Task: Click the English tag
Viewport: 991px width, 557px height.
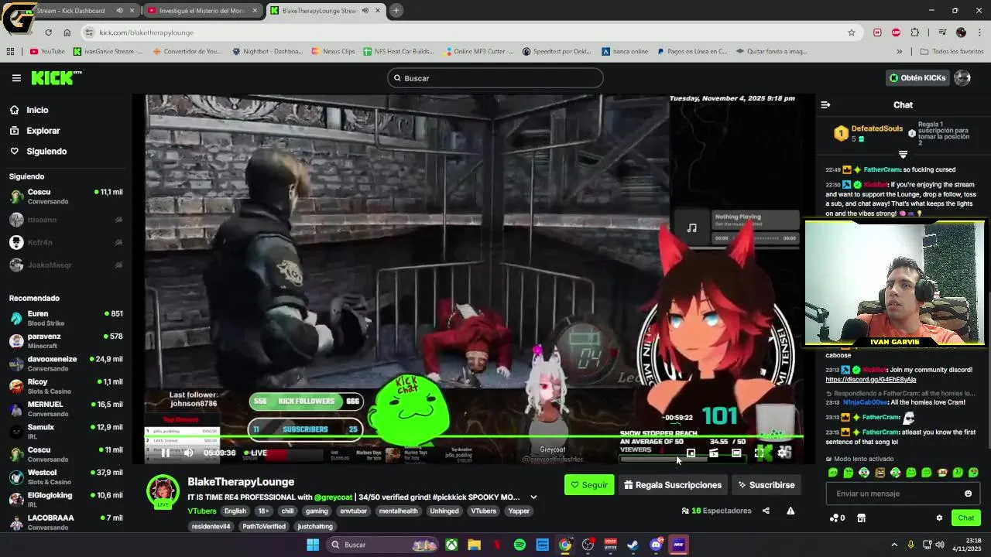Action: click(235, 511)
